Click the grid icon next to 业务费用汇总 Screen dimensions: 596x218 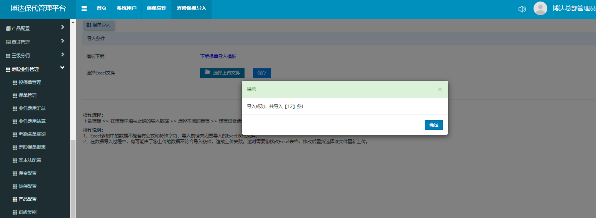point(15,108)
